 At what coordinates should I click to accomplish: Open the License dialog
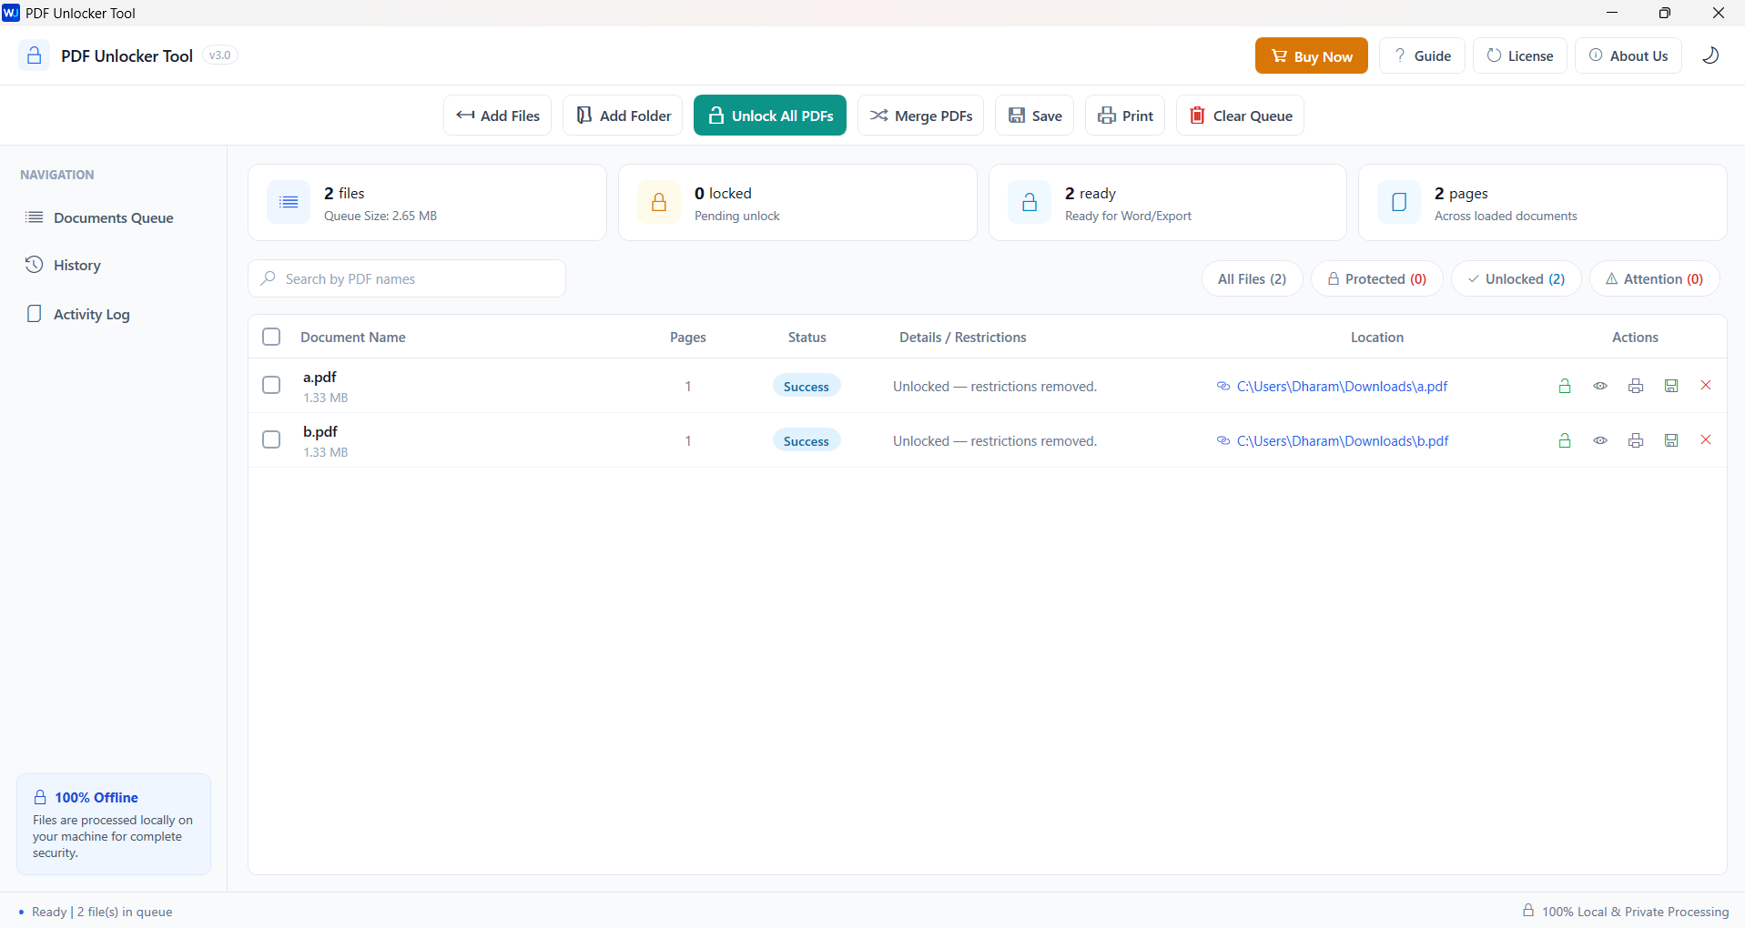1520,55
